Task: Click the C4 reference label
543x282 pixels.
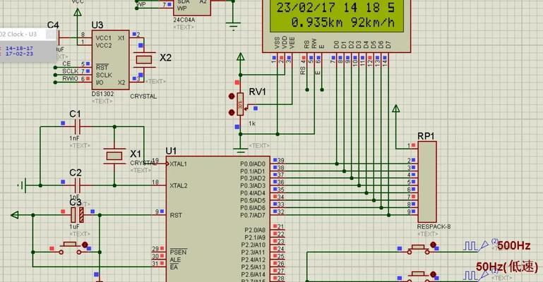Action: point(53,25)
